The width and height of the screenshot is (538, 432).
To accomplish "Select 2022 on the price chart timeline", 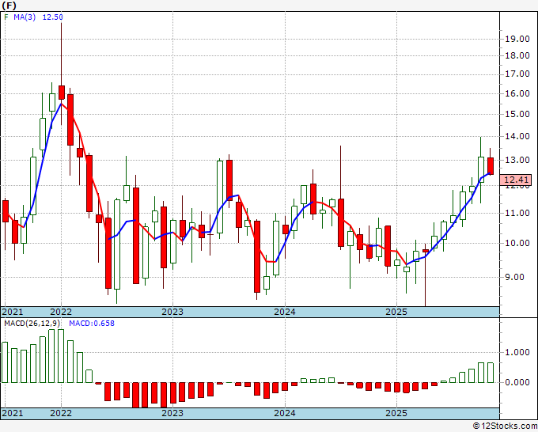I will coord(61,312).
